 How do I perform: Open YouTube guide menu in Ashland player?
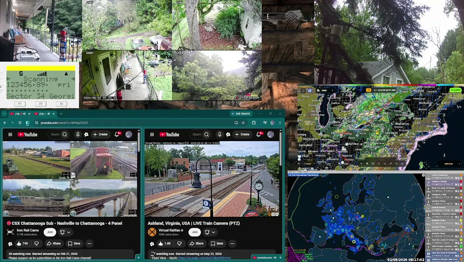coord(152,135)
